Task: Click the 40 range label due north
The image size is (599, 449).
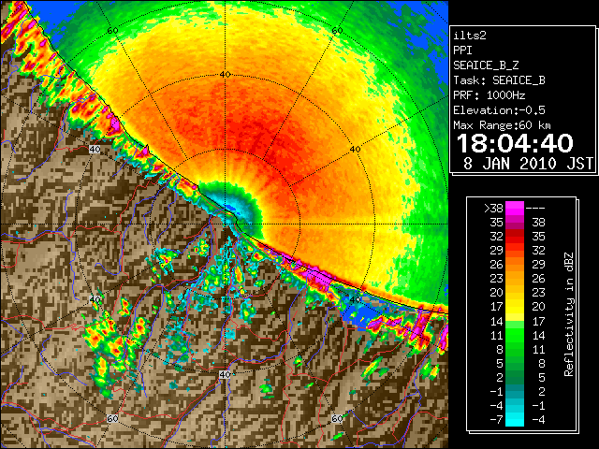Action: 226,75
